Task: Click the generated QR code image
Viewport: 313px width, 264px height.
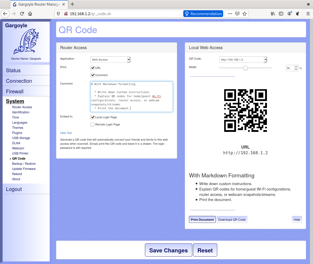Action: (246, 111)
